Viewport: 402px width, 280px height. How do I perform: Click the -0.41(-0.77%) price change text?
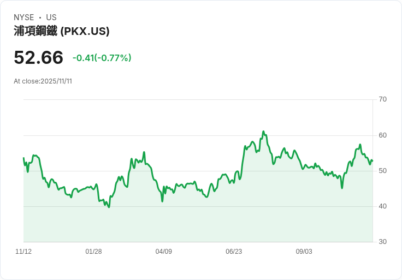click(x=102, y=58)
